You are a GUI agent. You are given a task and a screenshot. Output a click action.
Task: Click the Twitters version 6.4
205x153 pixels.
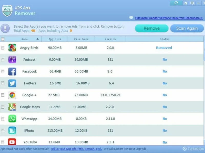pyautogui.click(x=111, y=83)
